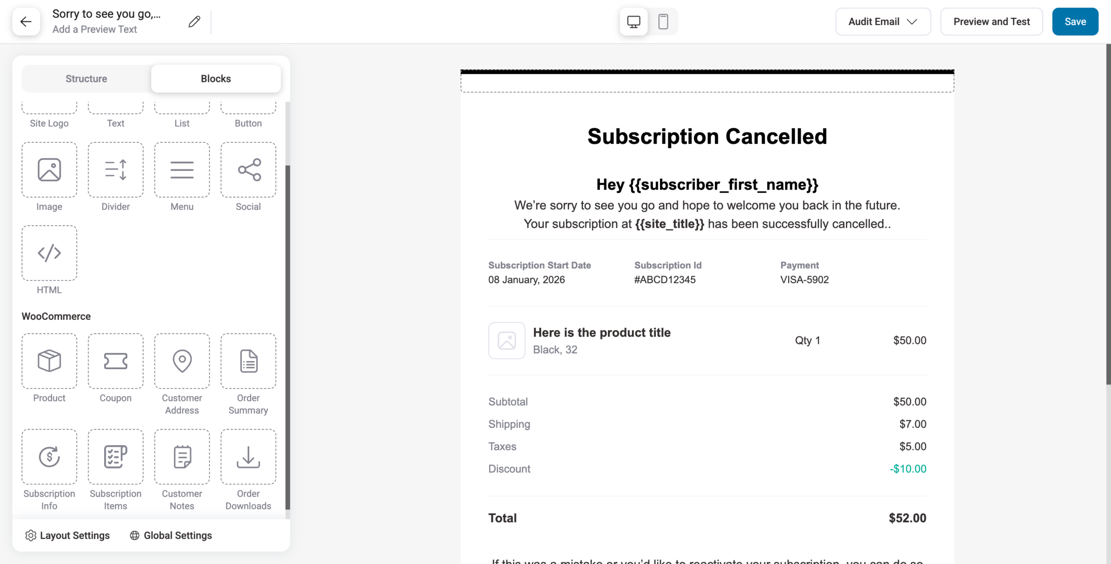Screen dimensions: 1111x564
Task: Add the Order Downloads block
Action: point(248,456)
